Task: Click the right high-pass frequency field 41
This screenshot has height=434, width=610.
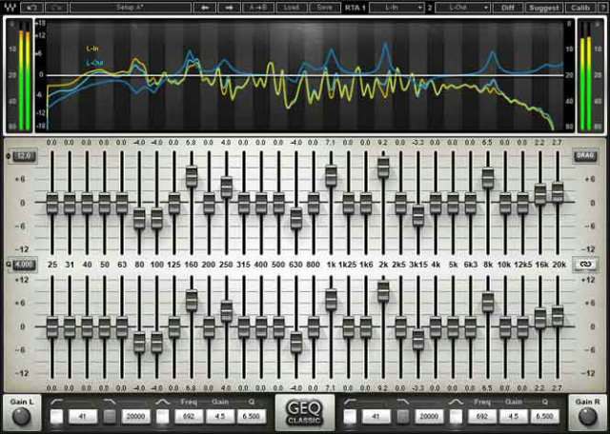Action: pyautogui.click(x=376, y=417)
